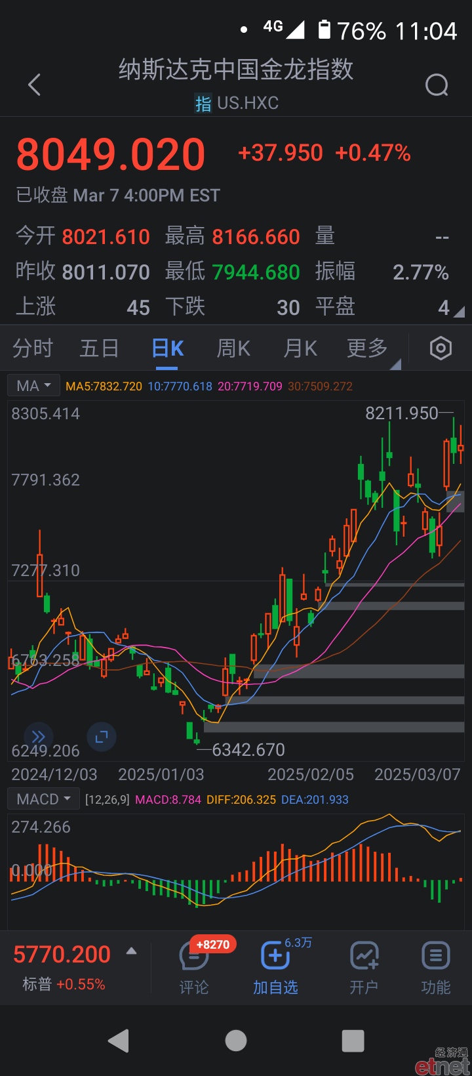
Task: Tap 平盘 4 unchanged count
Action: [x=382, y=307]
